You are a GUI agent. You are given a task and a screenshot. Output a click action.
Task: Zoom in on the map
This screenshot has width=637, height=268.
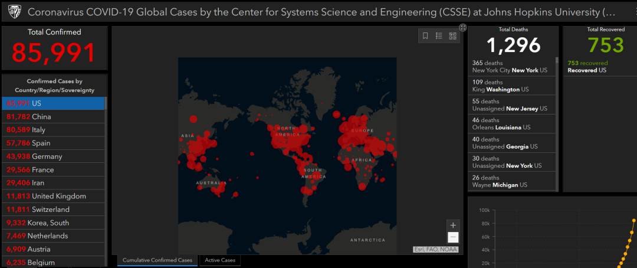tap(454, 225)
